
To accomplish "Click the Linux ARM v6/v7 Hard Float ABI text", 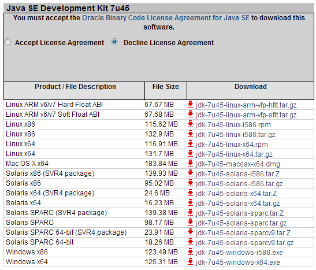I will click(x=54, y=105).
